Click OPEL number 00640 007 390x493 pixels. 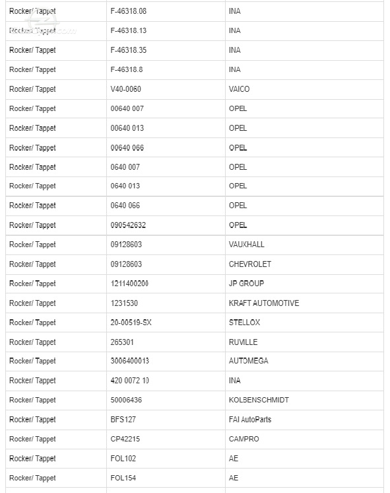click(127, 109)
